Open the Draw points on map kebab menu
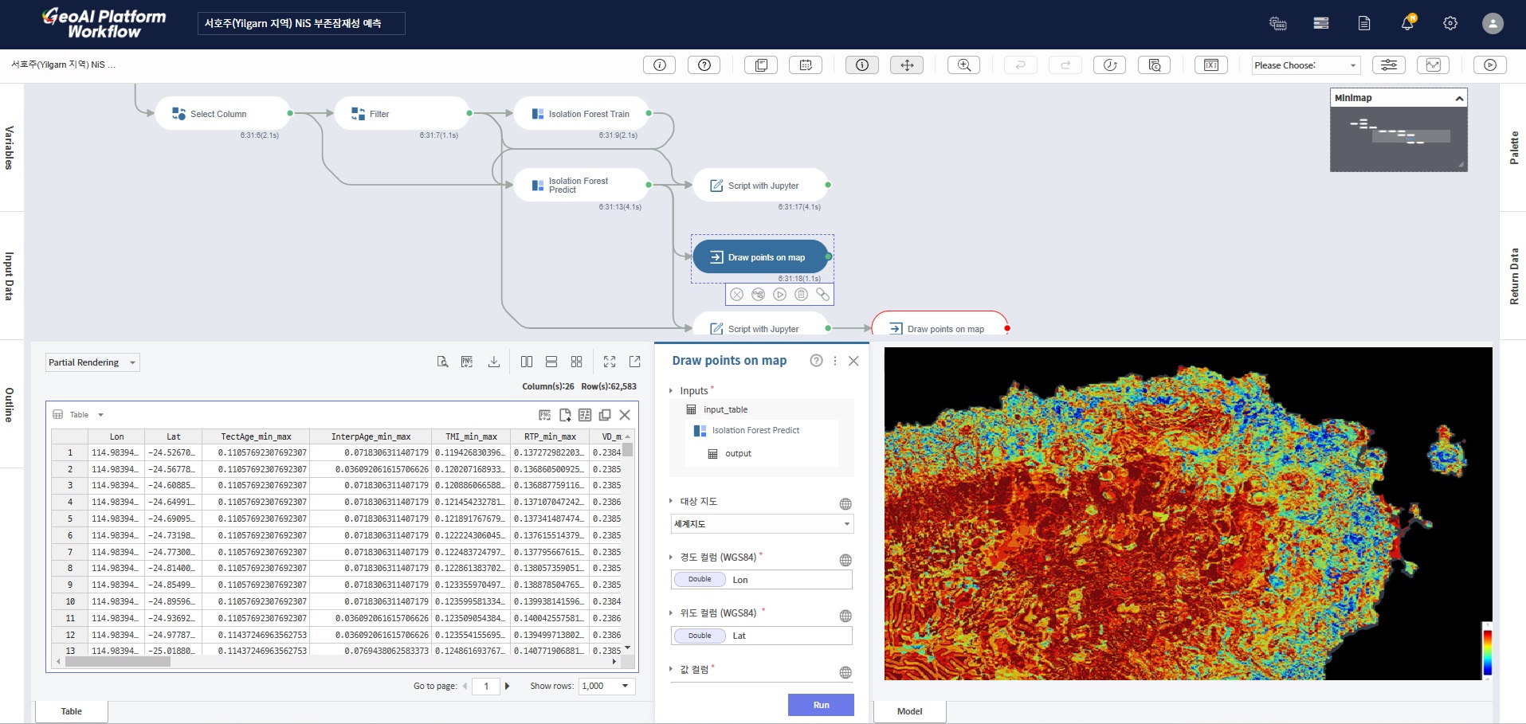This screenshot has width=1526, height=724. pos(835,361)
